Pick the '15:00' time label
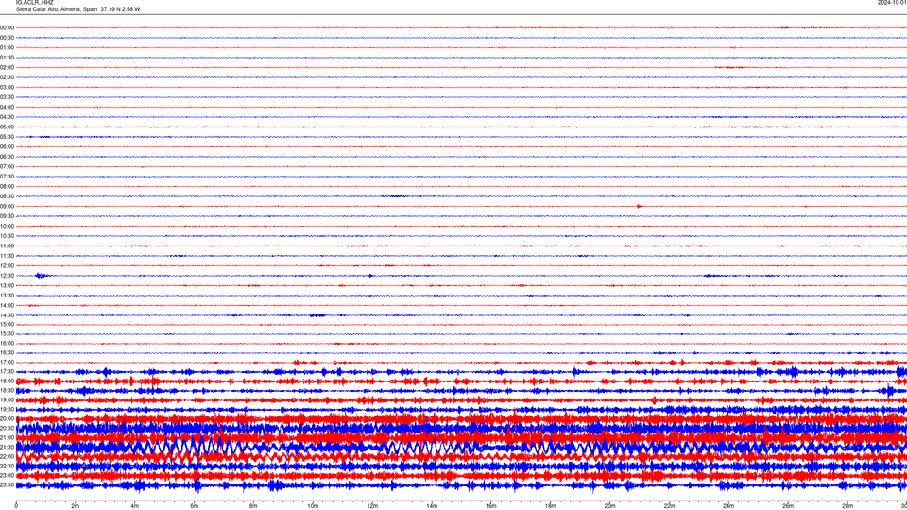 7,324
